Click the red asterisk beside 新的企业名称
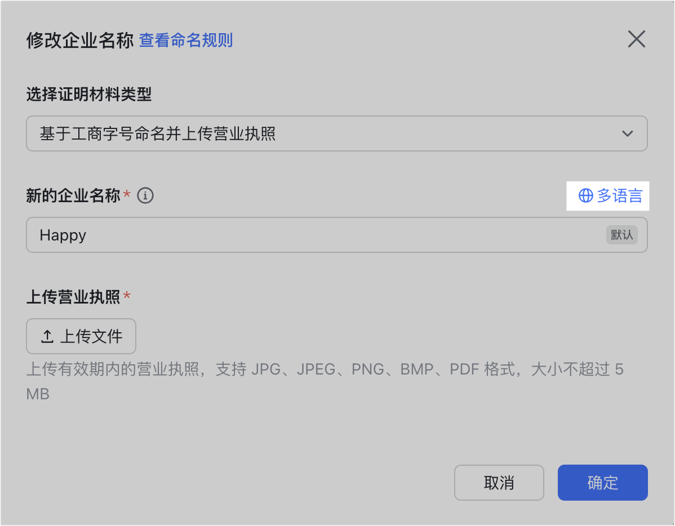Image resolution: width=675 pixels, height=526 pixels. coord(127,194)
